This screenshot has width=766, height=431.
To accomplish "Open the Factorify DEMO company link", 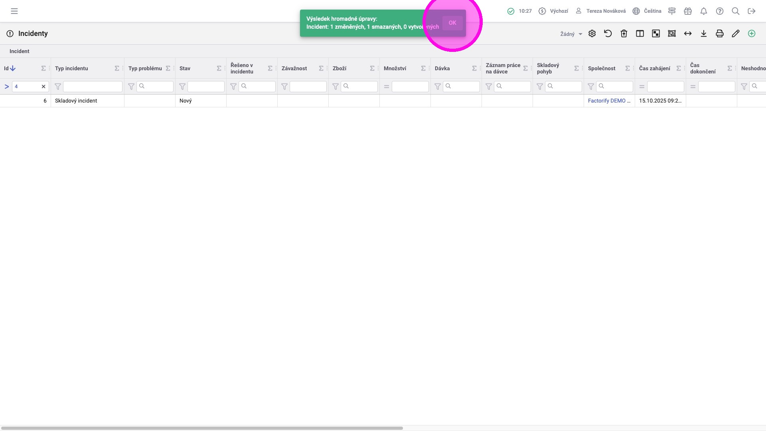I will 609,101.
